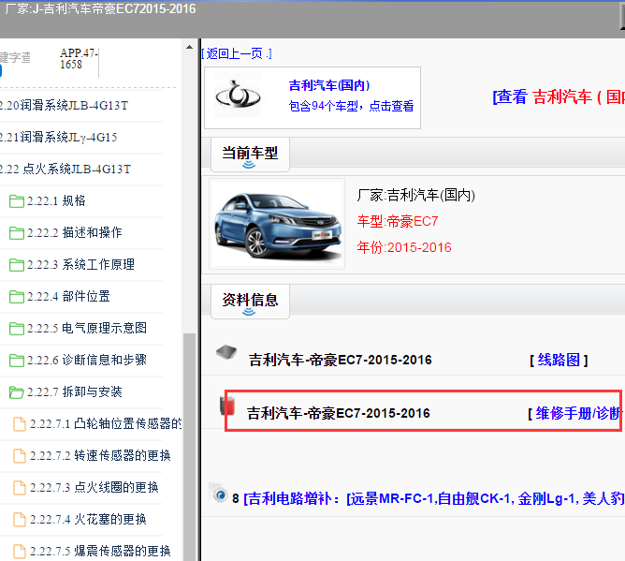Open 2.22.7.2 转速传感器的更换 page
The image size is (625, 561).
[100, 456]
